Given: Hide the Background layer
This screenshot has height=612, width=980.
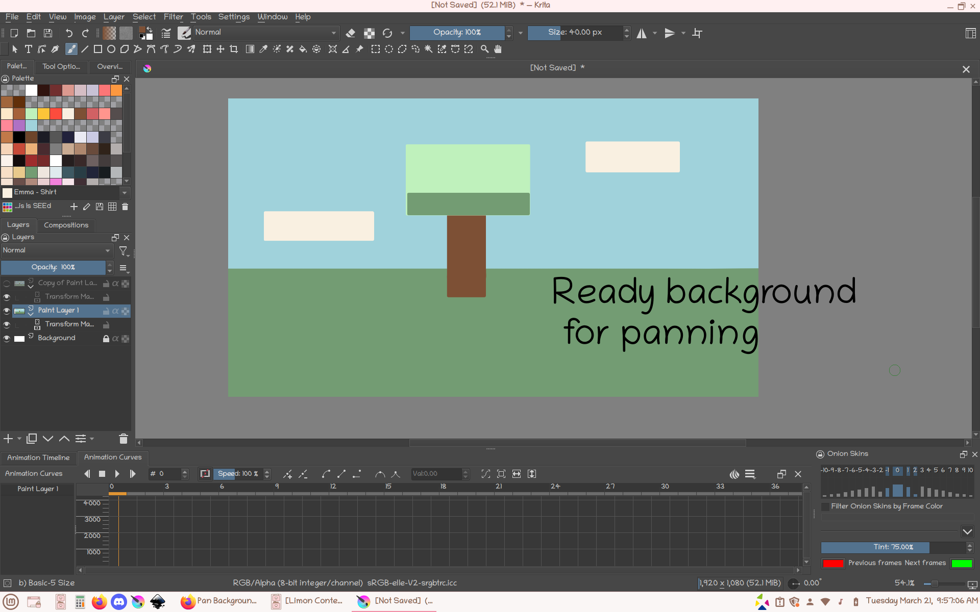Looking at the screenshot, I should pos(7,339).
